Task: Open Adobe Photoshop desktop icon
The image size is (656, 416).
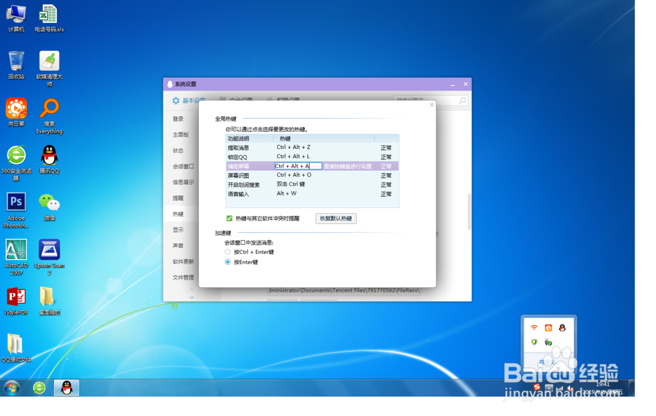Action: pyautogui.click(x=16, y=210)
